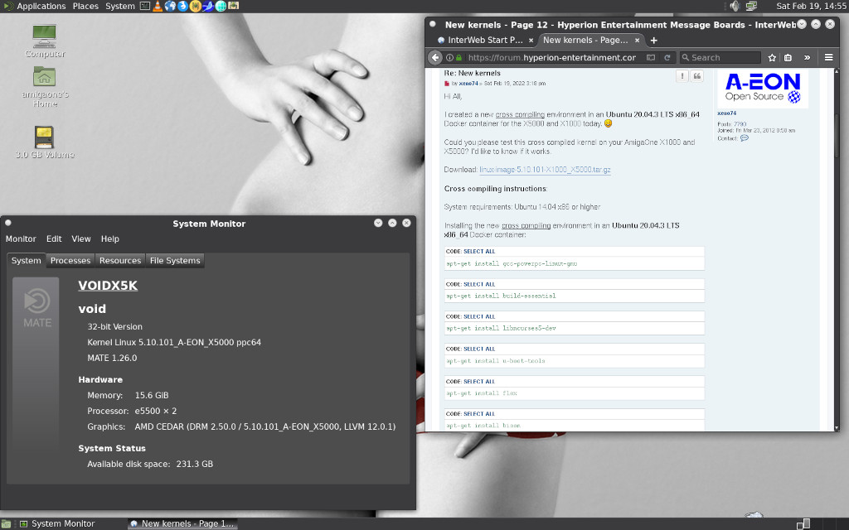
Task: Open a new browser tab
Action: click(654, 40)
